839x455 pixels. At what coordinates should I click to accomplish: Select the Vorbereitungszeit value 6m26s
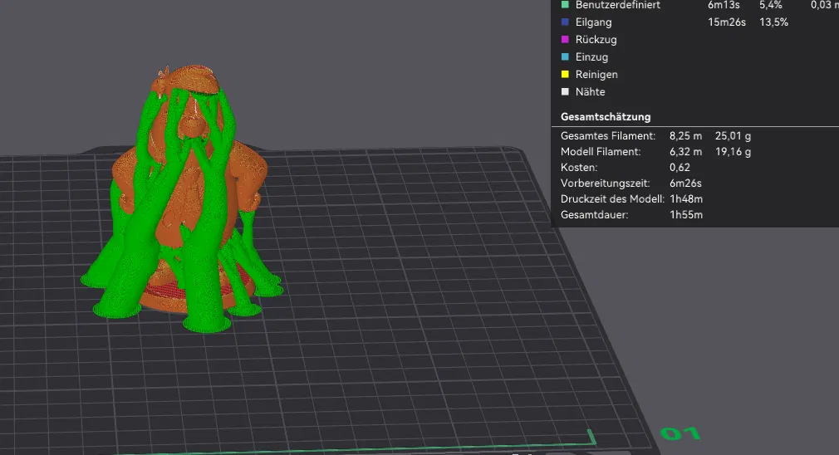pos(685,183)
